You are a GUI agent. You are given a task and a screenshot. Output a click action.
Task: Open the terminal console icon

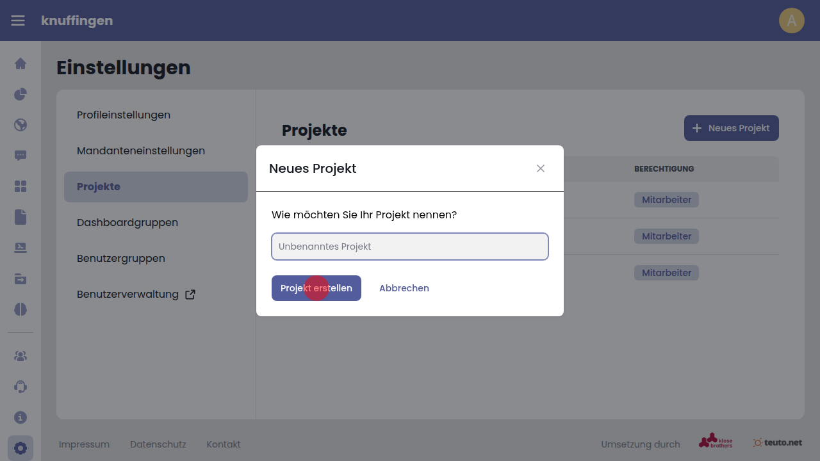(x=20, y=248)
